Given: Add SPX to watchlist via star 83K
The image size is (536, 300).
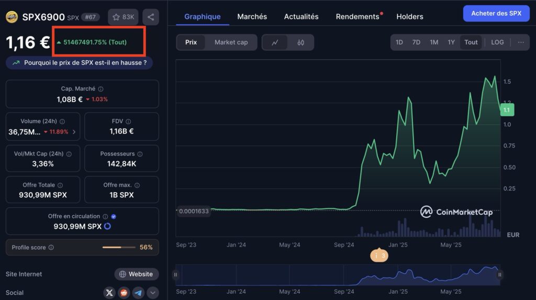Looking at the screenshot, I should (x=123, y=17).
